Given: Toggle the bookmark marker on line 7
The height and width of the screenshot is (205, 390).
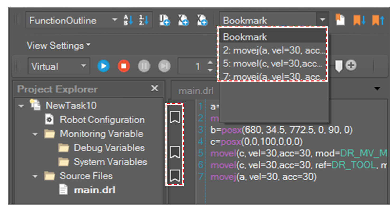Looking at the screenshot, I should click(x=175, y=176).
